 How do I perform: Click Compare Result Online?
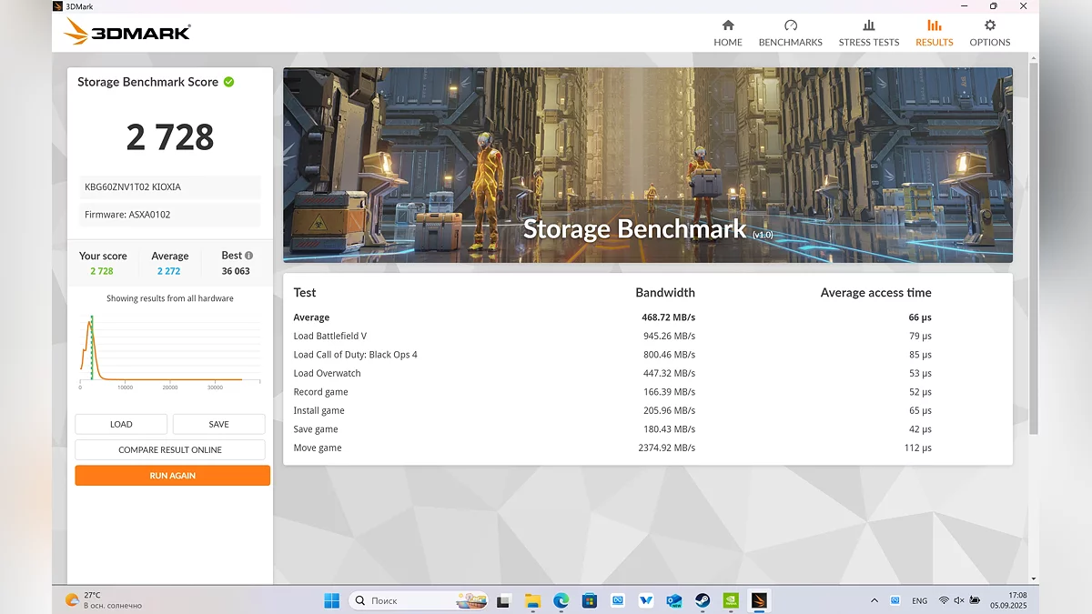coord(170,449)
